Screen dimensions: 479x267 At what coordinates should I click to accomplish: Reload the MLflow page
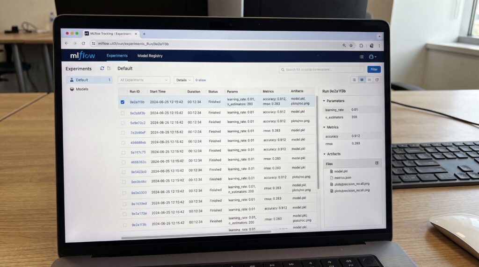[83, 43]
